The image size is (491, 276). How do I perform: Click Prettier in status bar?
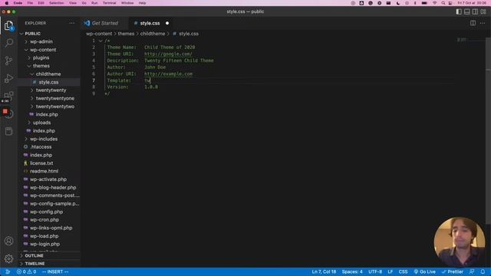pos(452,271)
